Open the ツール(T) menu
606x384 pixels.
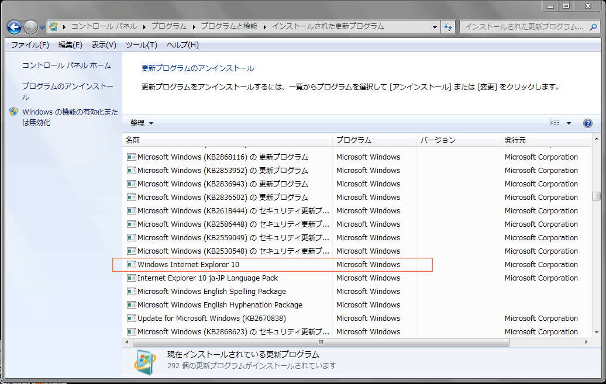pyautogui.click(x=142, y=45)
